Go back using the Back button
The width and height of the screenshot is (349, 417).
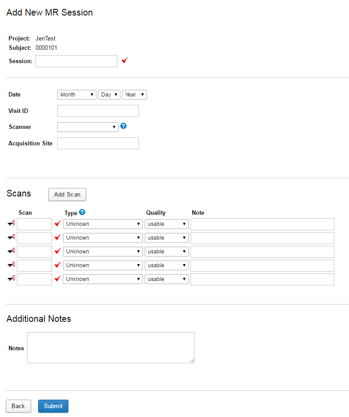click(x=18, y=406)
